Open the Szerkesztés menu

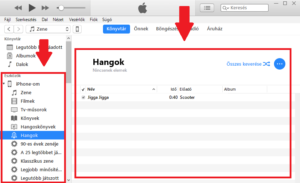pos(26,20)
